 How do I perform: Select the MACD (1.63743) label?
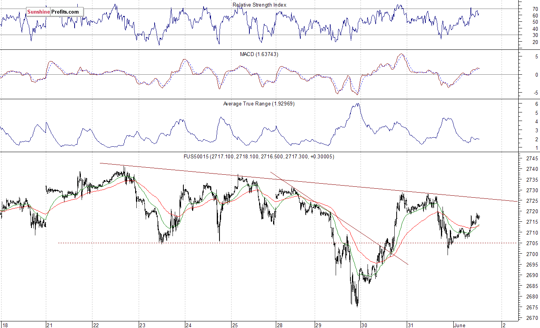pyautogui.click(x=259, y=54)
